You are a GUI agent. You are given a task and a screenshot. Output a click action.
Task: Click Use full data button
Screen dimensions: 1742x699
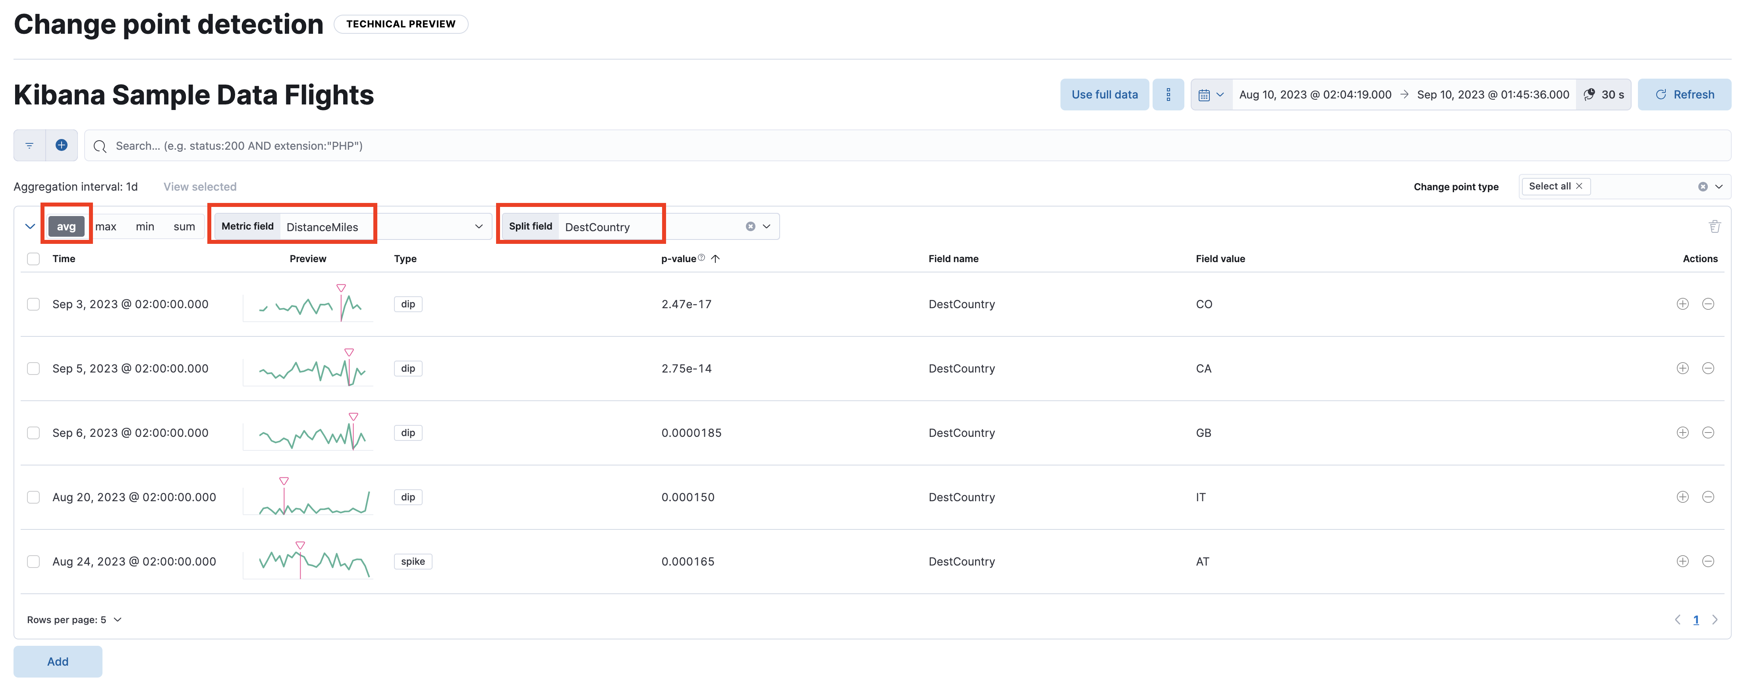click(1104, 95)
